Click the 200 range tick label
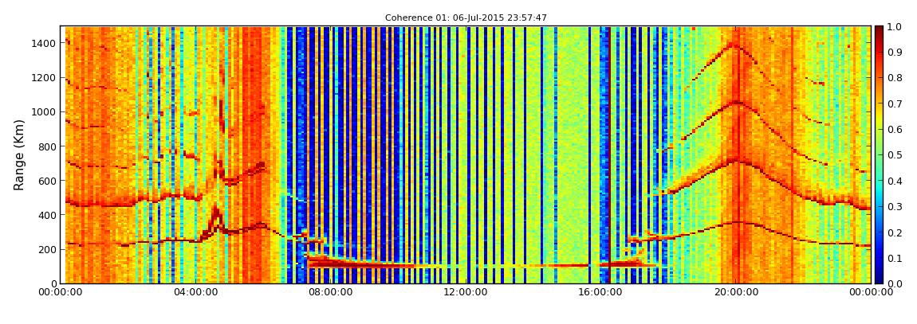 point(49,250)
